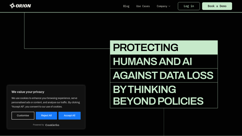
Task: Open cookie settings with Customise
Action: 23,115
